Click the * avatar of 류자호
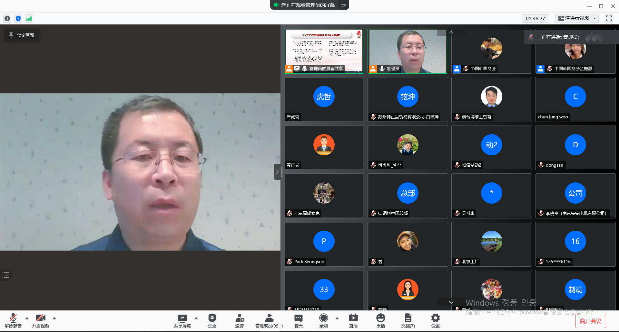The height and width of the screenshot is (332, 619). coord(492,193)
